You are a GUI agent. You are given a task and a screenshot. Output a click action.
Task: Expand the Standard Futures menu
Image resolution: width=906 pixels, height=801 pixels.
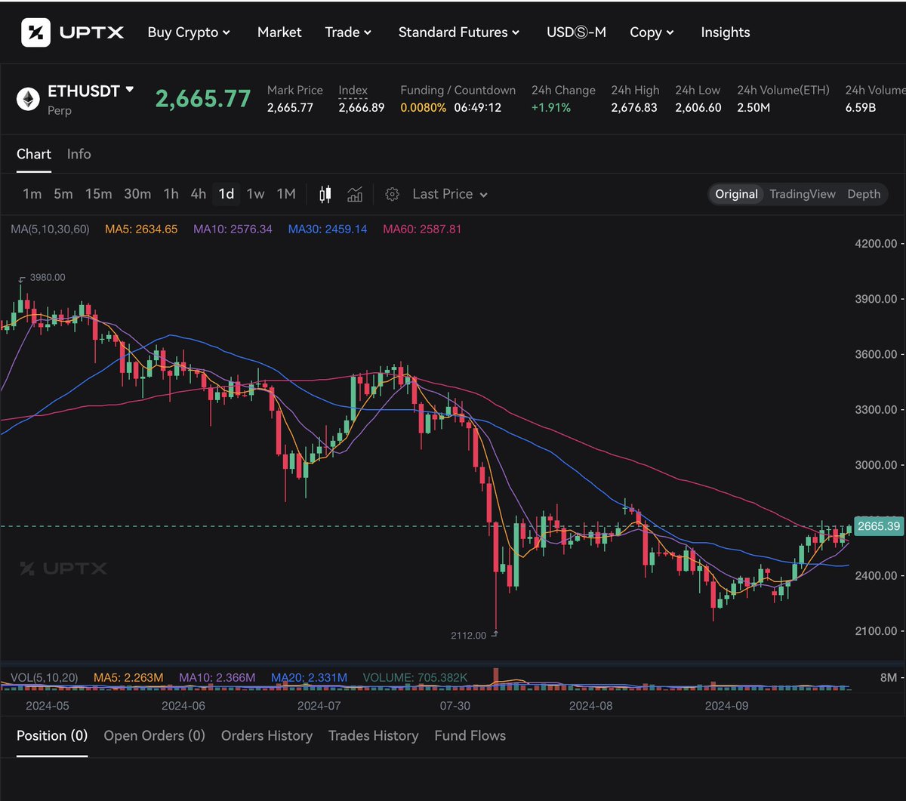click(459, 32)
